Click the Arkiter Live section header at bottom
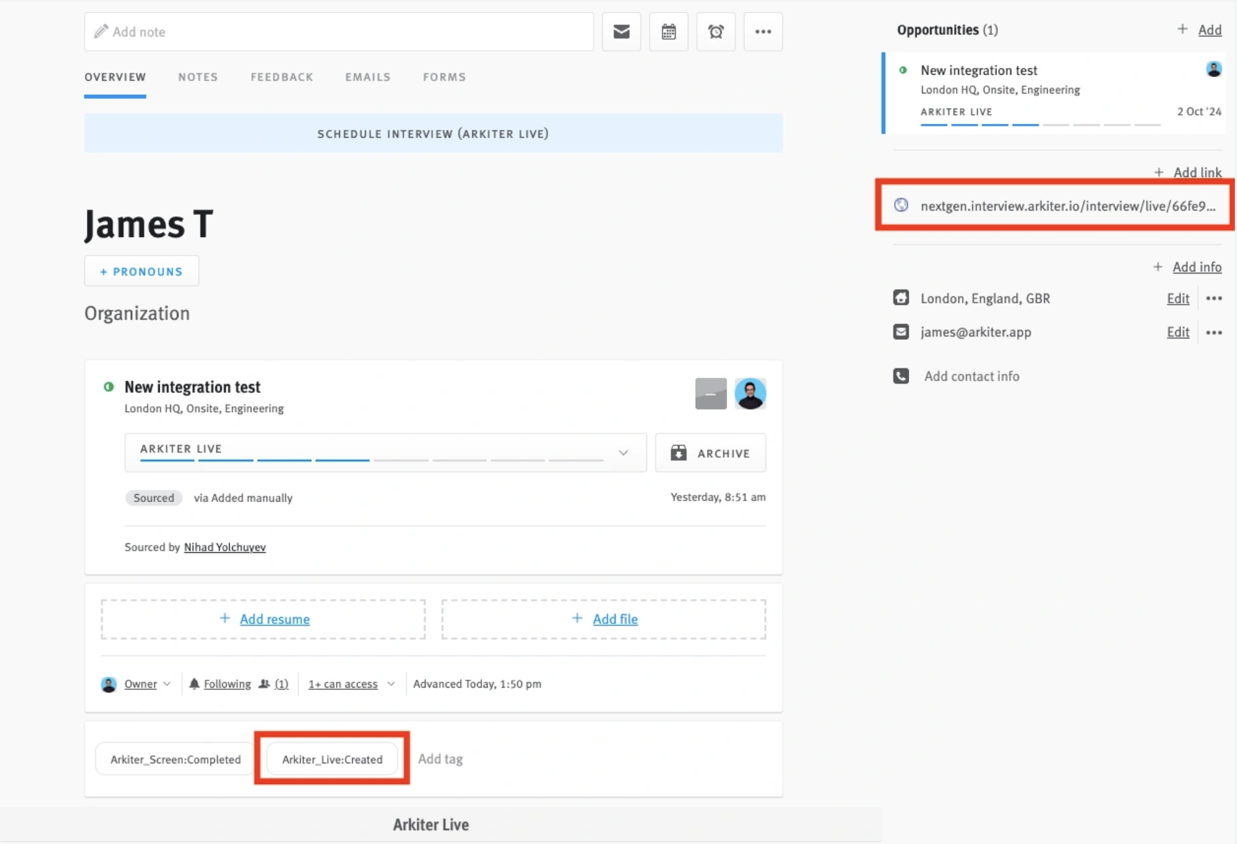1237x844 pixels. (431, 825)
